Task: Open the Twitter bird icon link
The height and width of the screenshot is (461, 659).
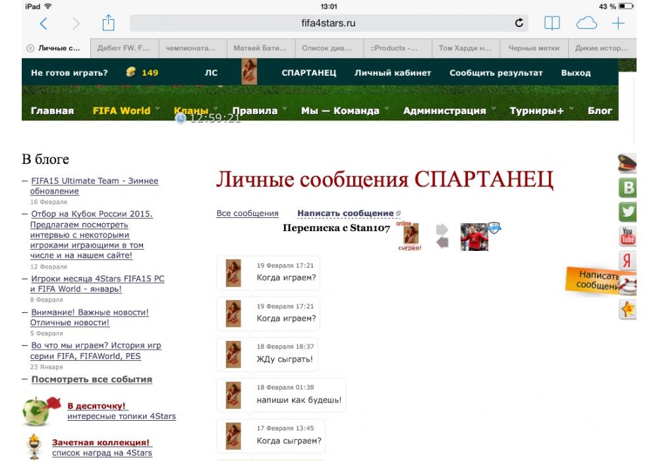Action: click(628, 211)
